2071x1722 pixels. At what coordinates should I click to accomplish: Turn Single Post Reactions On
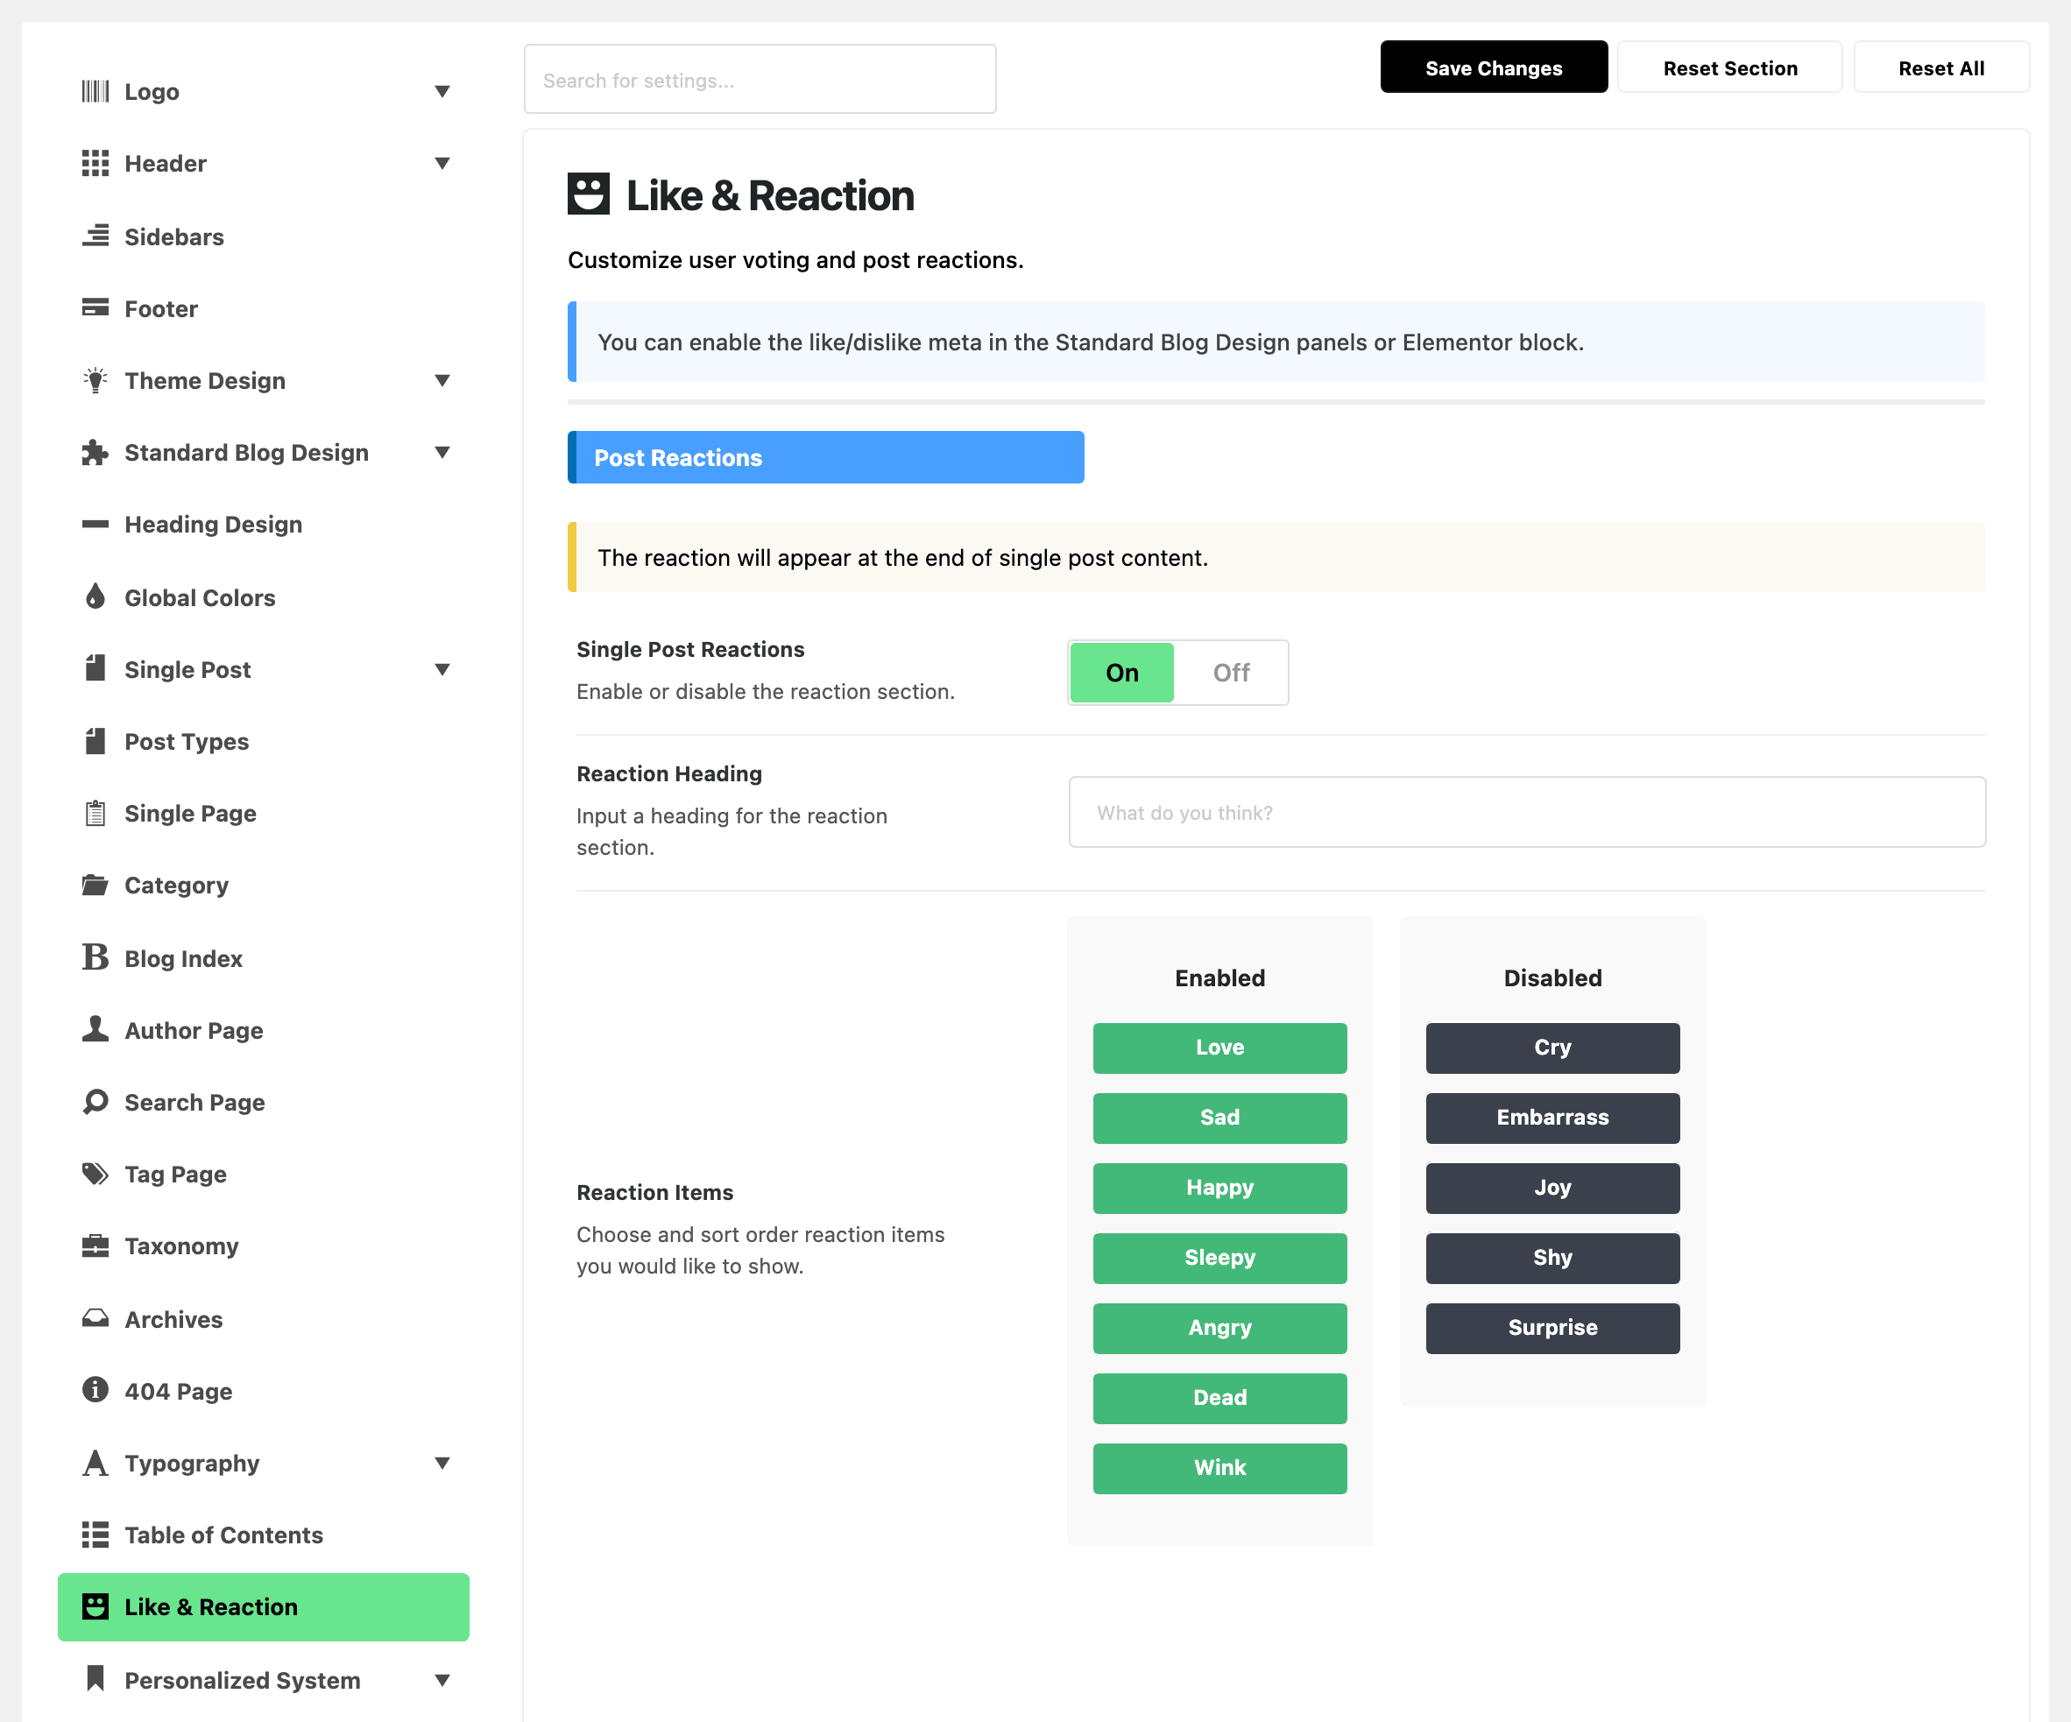[1121, 673]
